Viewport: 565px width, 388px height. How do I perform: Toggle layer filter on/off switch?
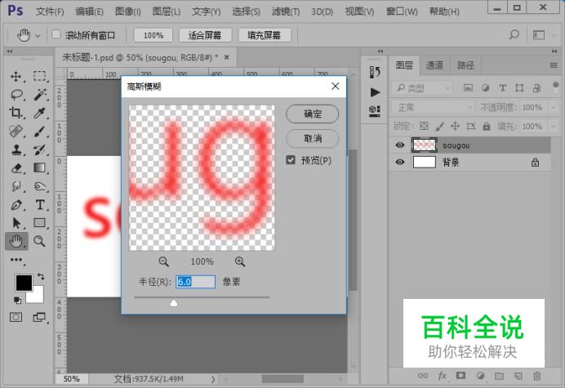(555, 86)
